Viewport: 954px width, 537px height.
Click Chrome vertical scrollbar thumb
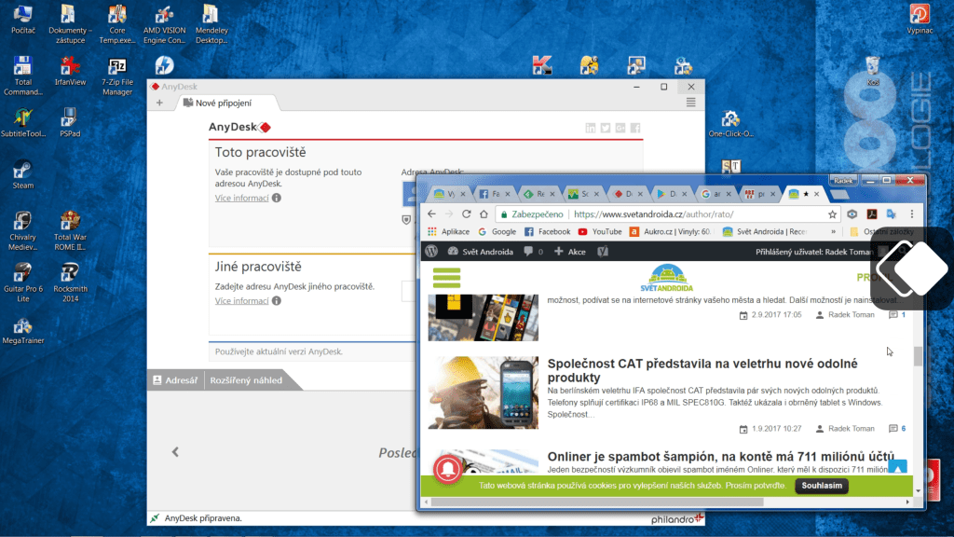(918, 355)
